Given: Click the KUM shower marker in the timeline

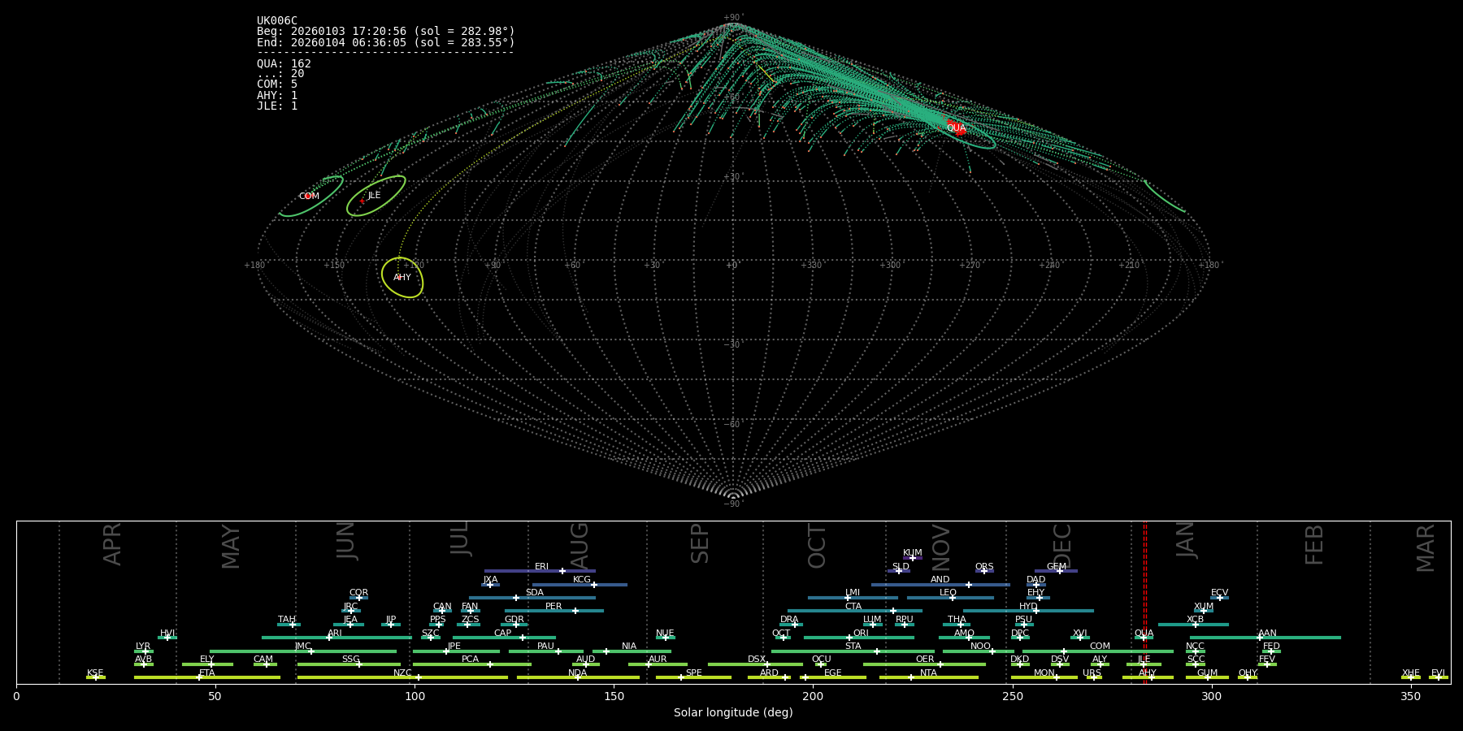Looking at the screenshot, I should coord(912,558).
